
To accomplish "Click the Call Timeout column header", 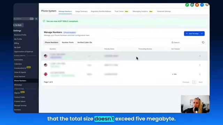I will 175,49.
